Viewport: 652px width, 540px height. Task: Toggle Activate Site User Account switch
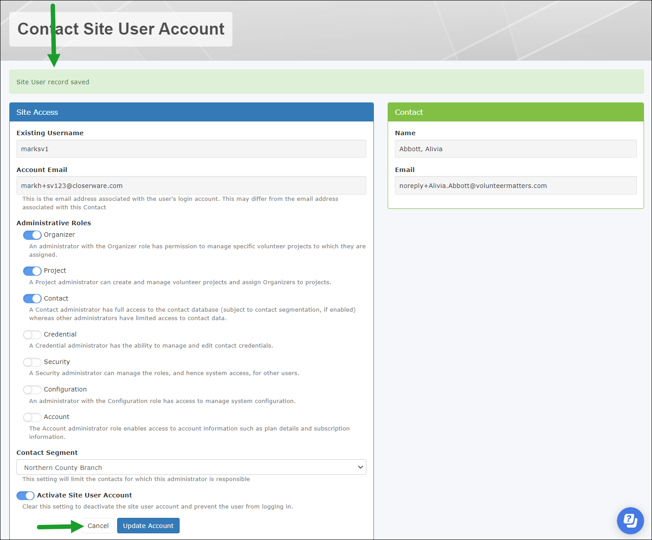[x=25, y=496]
